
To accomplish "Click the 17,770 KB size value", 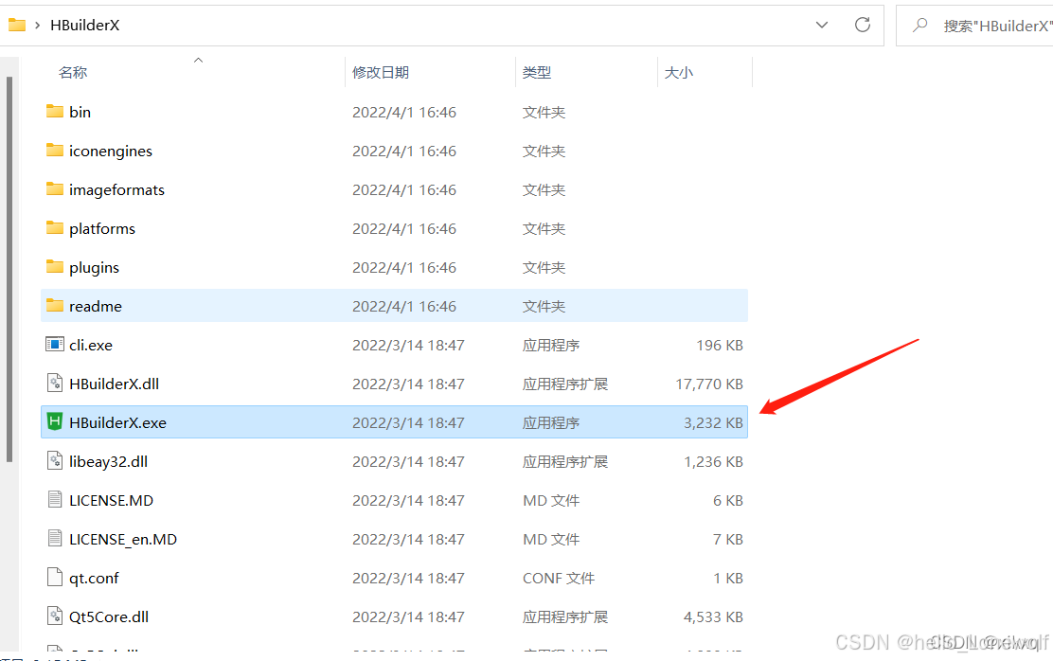I will pos(709,384).
